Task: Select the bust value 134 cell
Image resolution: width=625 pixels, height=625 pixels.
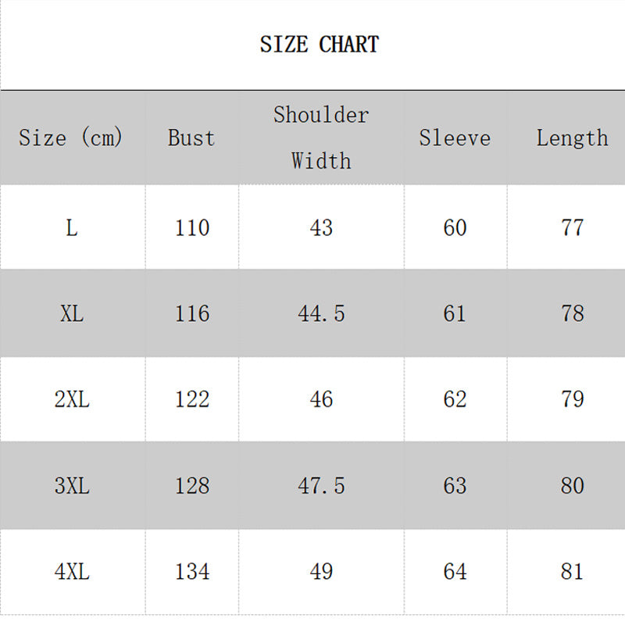Action: (192, 572)
